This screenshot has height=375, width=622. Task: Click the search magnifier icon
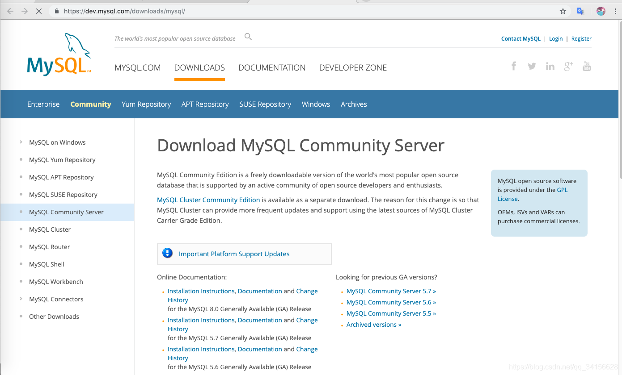pyautogui.click(x=248, y=37)
